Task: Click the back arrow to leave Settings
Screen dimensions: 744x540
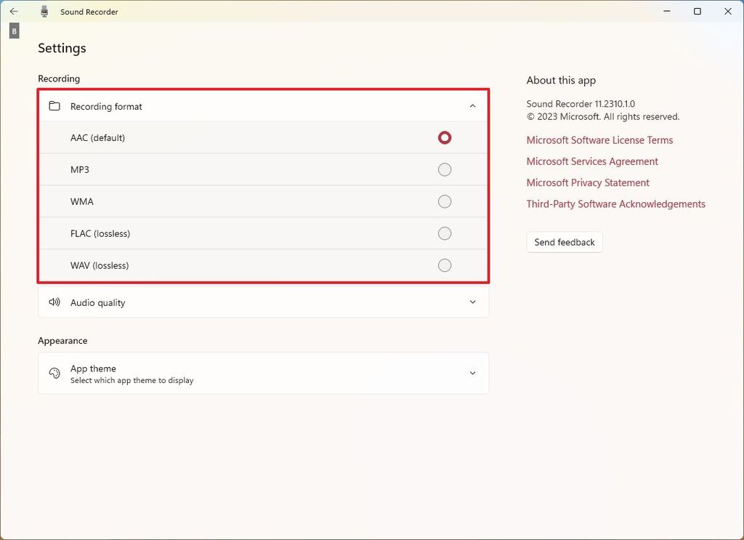Action: coord(14,11)
